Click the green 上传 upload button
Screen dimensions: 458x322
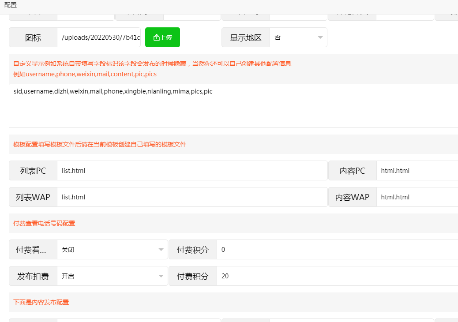[162, 37]
